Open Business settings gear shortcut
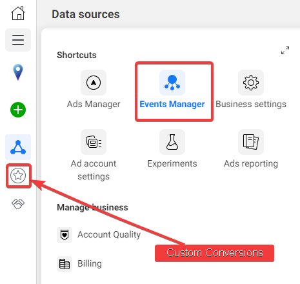Image resolution: width=300 pixels, height=284 pixels. 251,89
